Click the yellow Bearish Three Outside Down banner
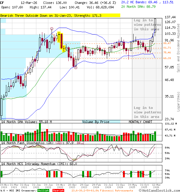 pyautogui.click(x=60, y=15)
